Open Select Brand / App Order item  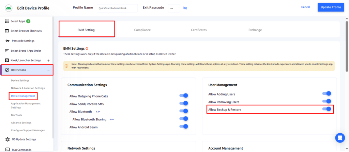click(26, 51)
